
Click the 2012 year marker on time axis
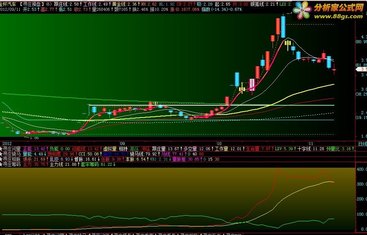coord(7,144)
